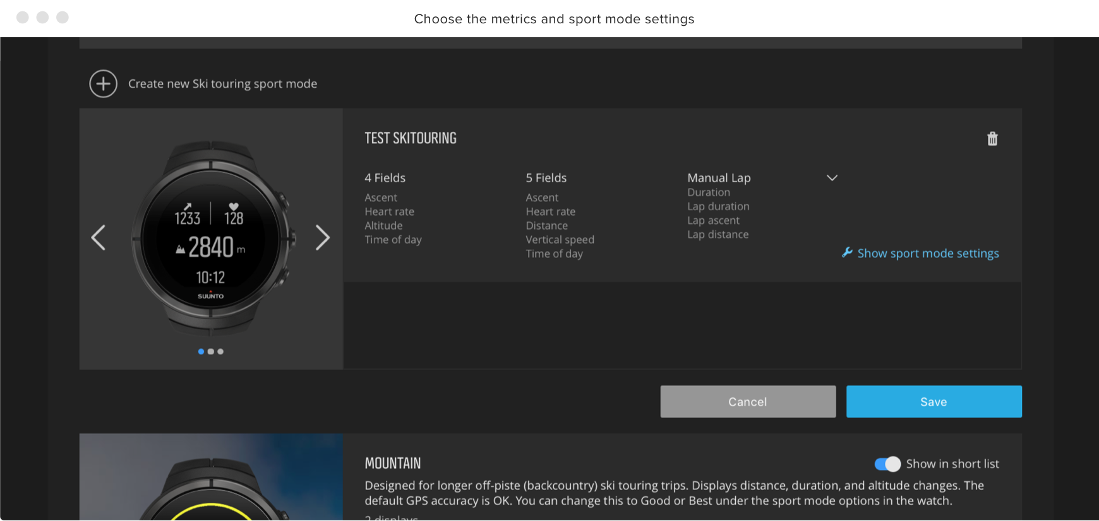1099x521 pixels.
Task: Cancel the sport mode changes
Action: coord(748,402)
